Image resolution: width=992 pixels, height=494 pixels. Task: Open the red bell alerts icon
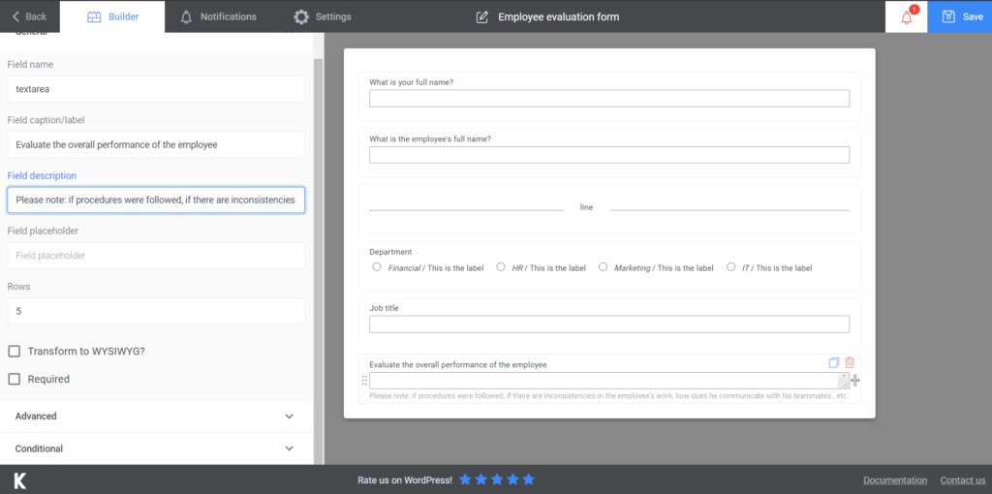[907, 16]
